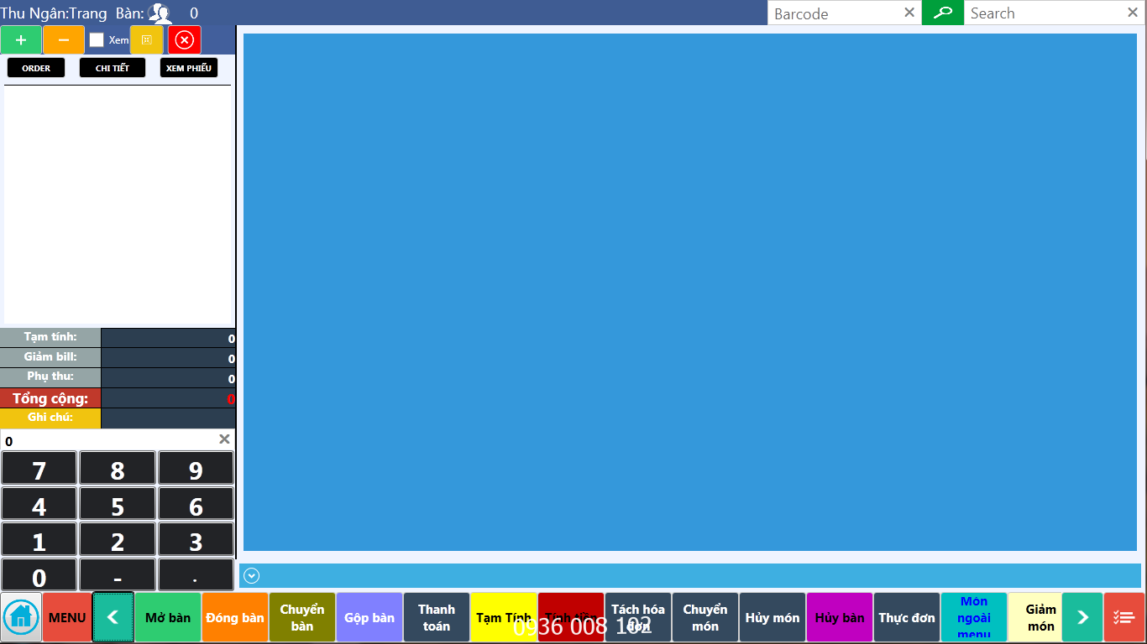Screen dimensions: 1147x644
Task: Tap keypad digit 1
Action: pyautogui.click(x=39, y=541)
